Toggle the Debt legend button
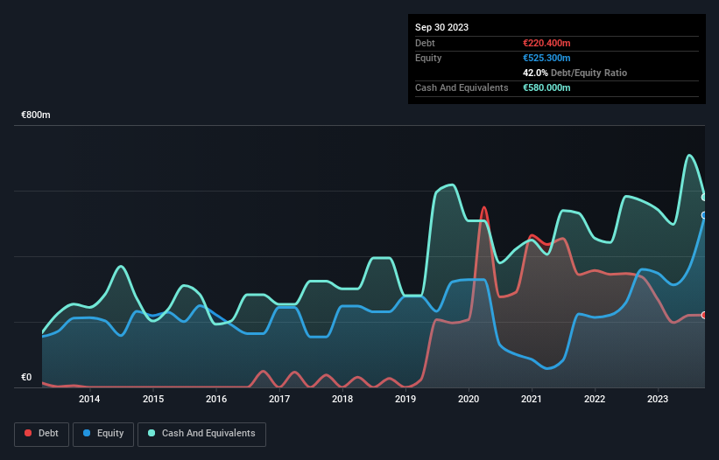Viewport: 719px width, 460px height. pos(42,434)
